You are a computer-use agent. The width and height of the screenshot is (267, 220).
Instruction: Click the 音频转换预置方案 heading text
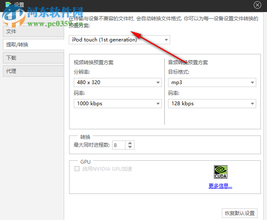(188, 63)
